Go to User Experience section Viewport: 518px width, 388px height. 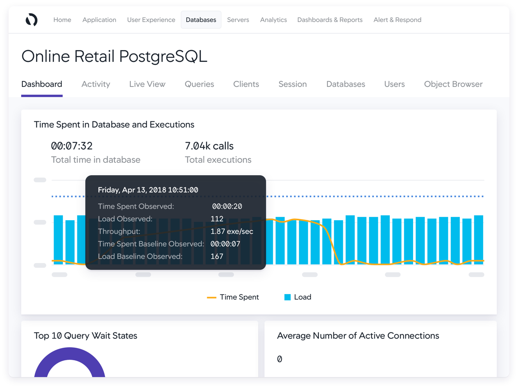pyautogui.click(x=151, y=20)
